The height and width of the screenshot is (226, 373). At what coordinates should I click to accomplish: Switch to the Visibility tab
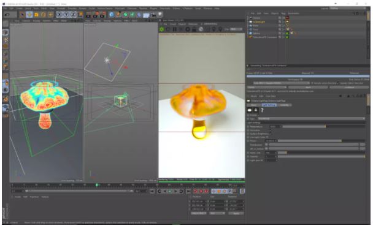pyautogui.click(x=284, y=105)
